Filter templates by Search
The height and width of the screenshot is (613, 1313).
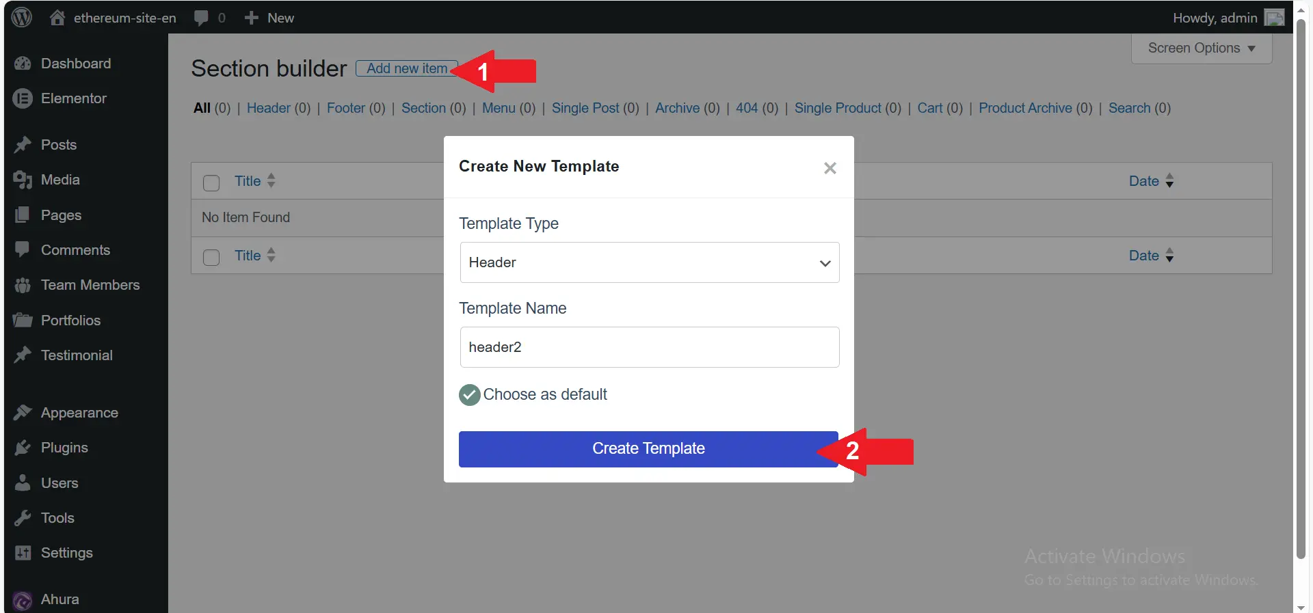(x=1129, y=108)
